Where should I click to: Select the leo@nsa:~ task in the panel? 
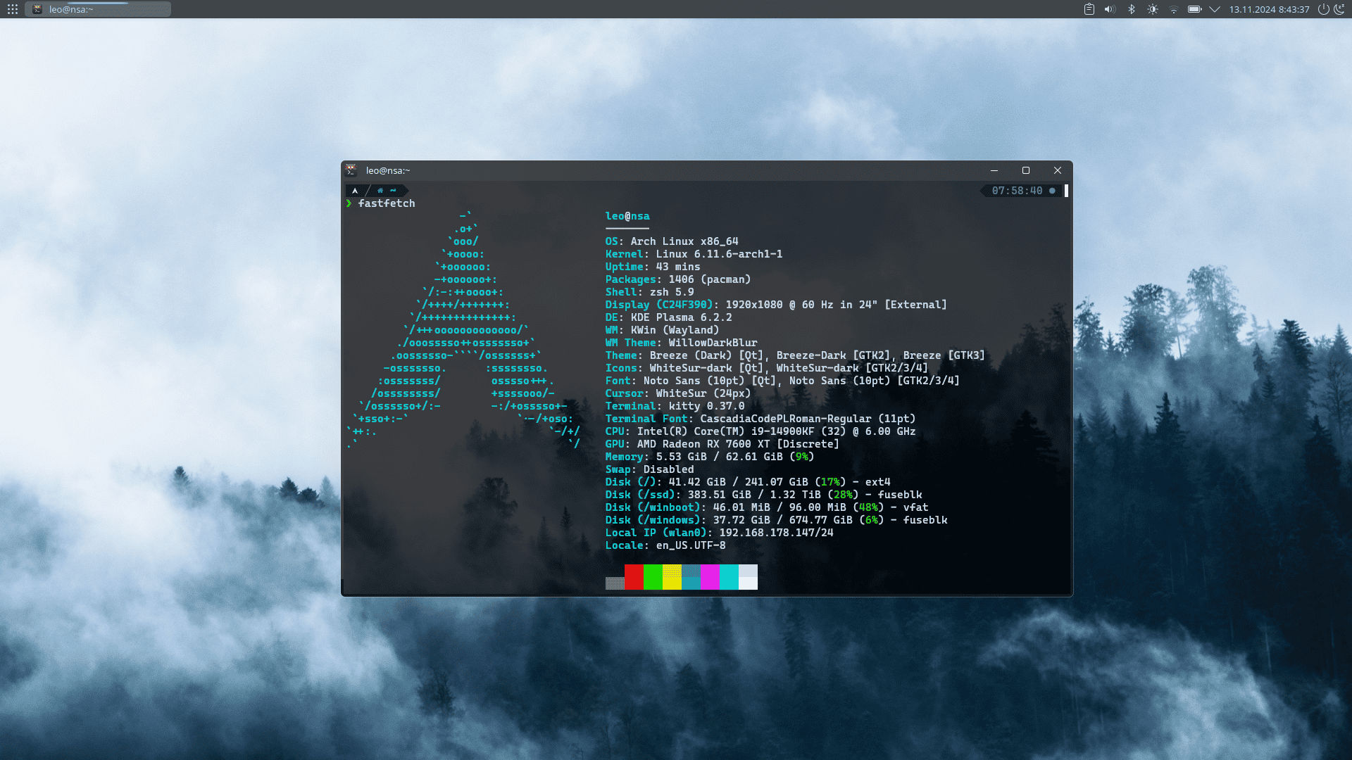98,9
